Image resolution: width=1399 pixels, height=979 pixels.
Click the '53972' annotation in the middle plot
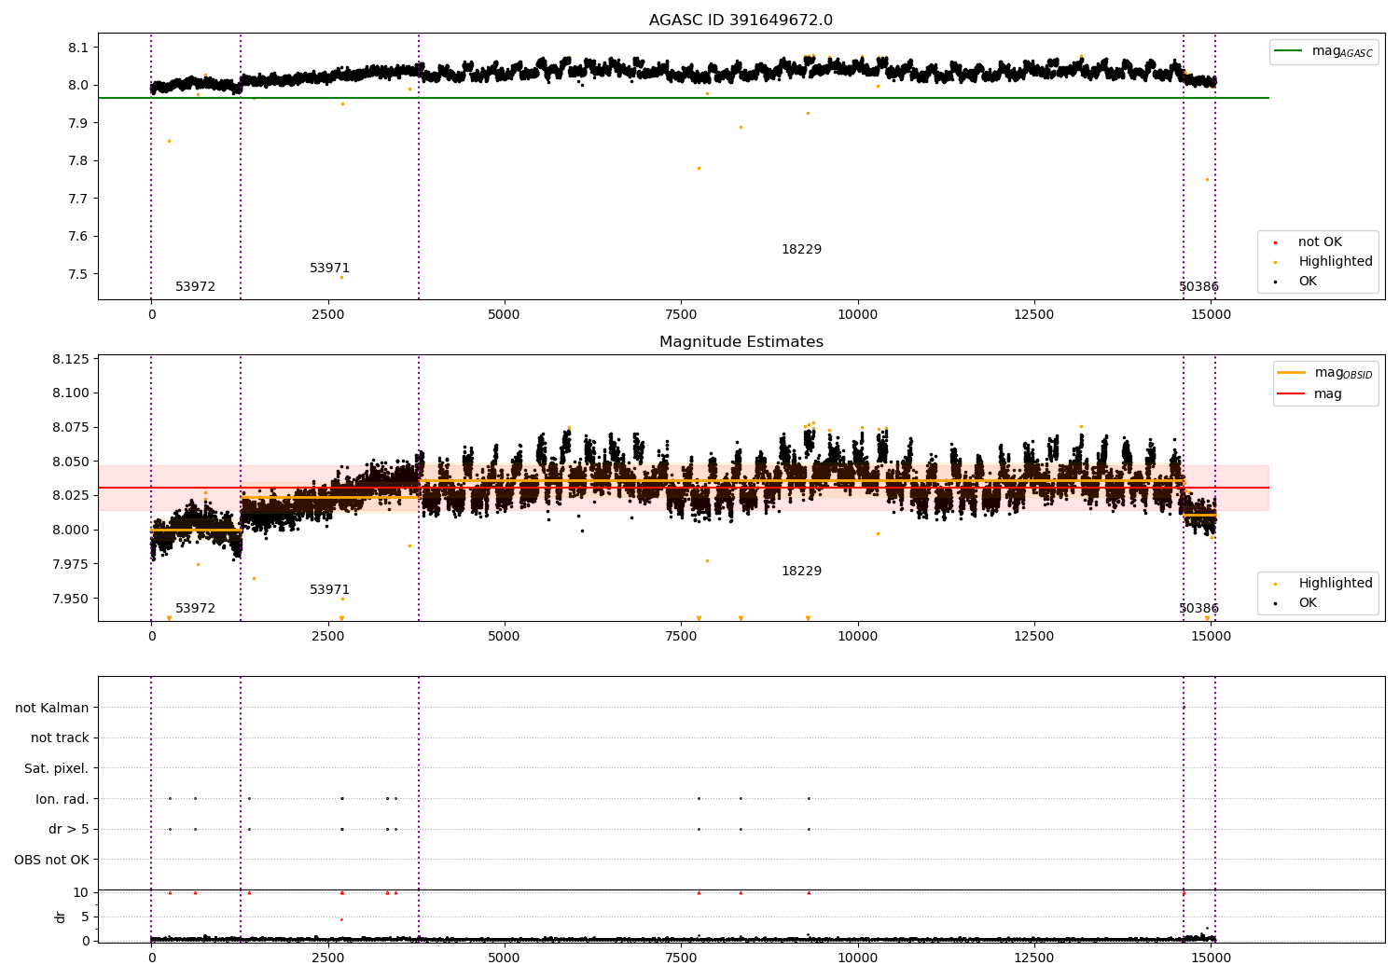(195, 609)
